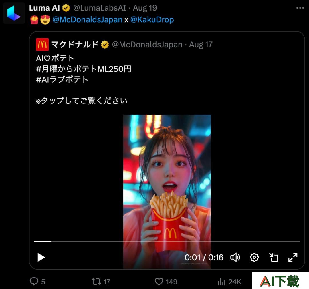Seek on the video progress bar
The height and width of the screenshot is (289, 309).
167,241
